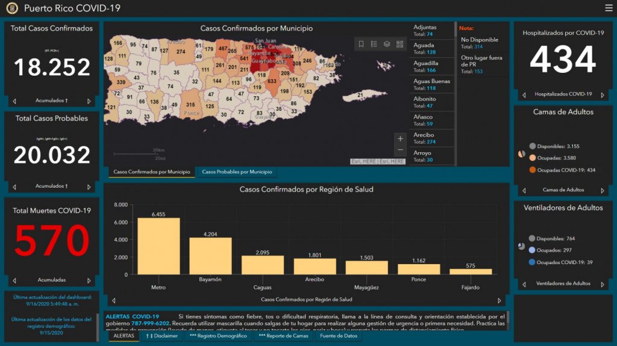This screenshot has height=346, width=617.
Task: Switch to Casos Probables por Municipio tab
Action: [x=237, y=172]
